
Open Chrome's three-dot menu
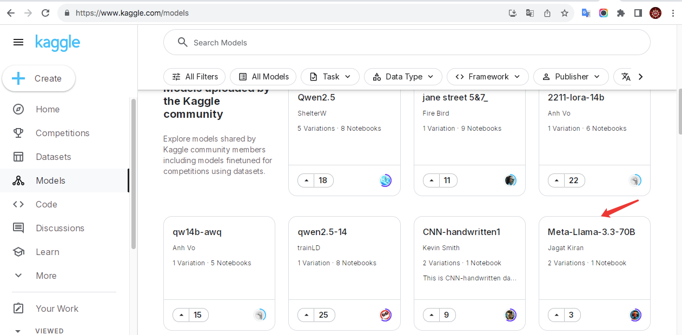(673, 13)
